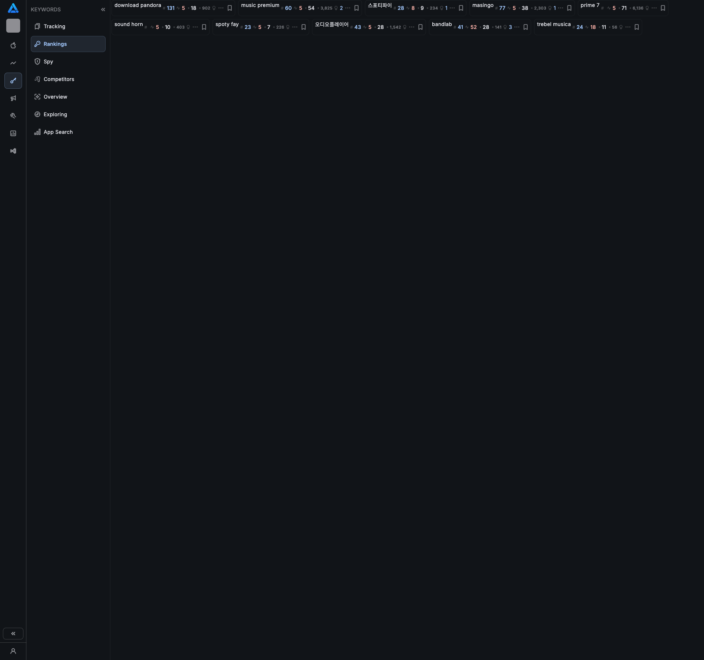Screen dimensions: 704x660
Task: Select the wrench tools icon in sidebar
Action: point(13,115)
